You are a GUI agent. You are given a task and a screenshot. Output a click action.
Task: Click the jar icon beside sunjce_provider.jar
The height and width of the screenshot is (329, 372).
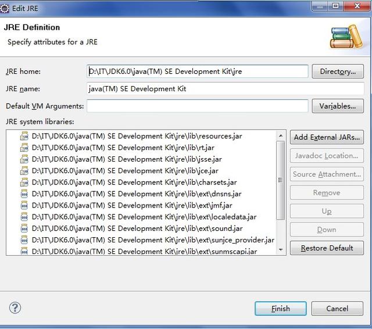coord(24,240)
